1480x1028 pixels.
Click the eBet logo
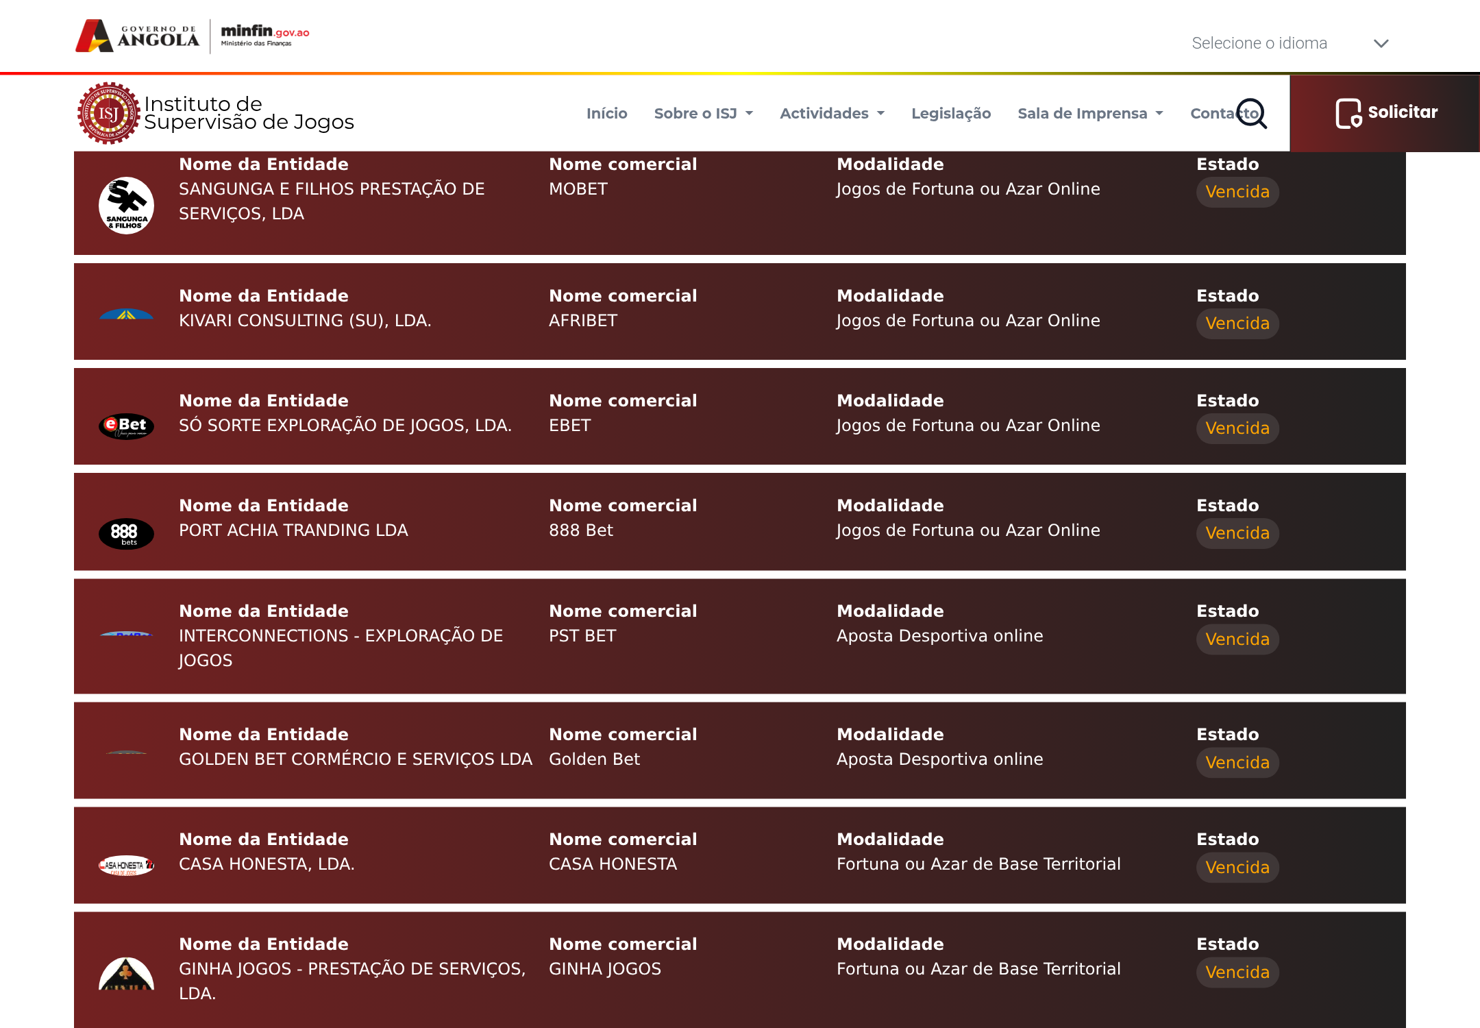tap(126, 426)
